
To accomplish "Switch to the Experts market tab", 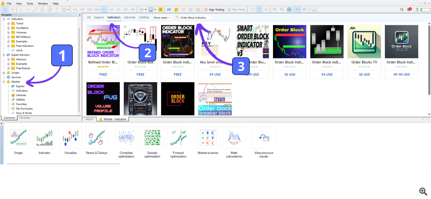I will [99, 17].
